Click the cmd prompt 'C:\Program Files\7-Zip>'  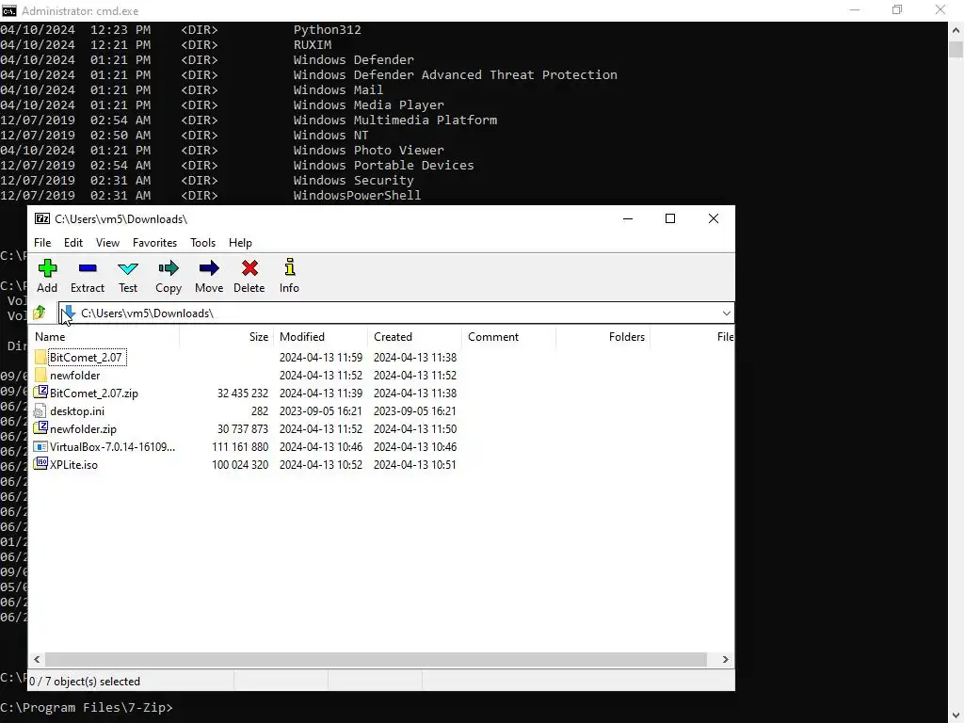tap(87, 708)
